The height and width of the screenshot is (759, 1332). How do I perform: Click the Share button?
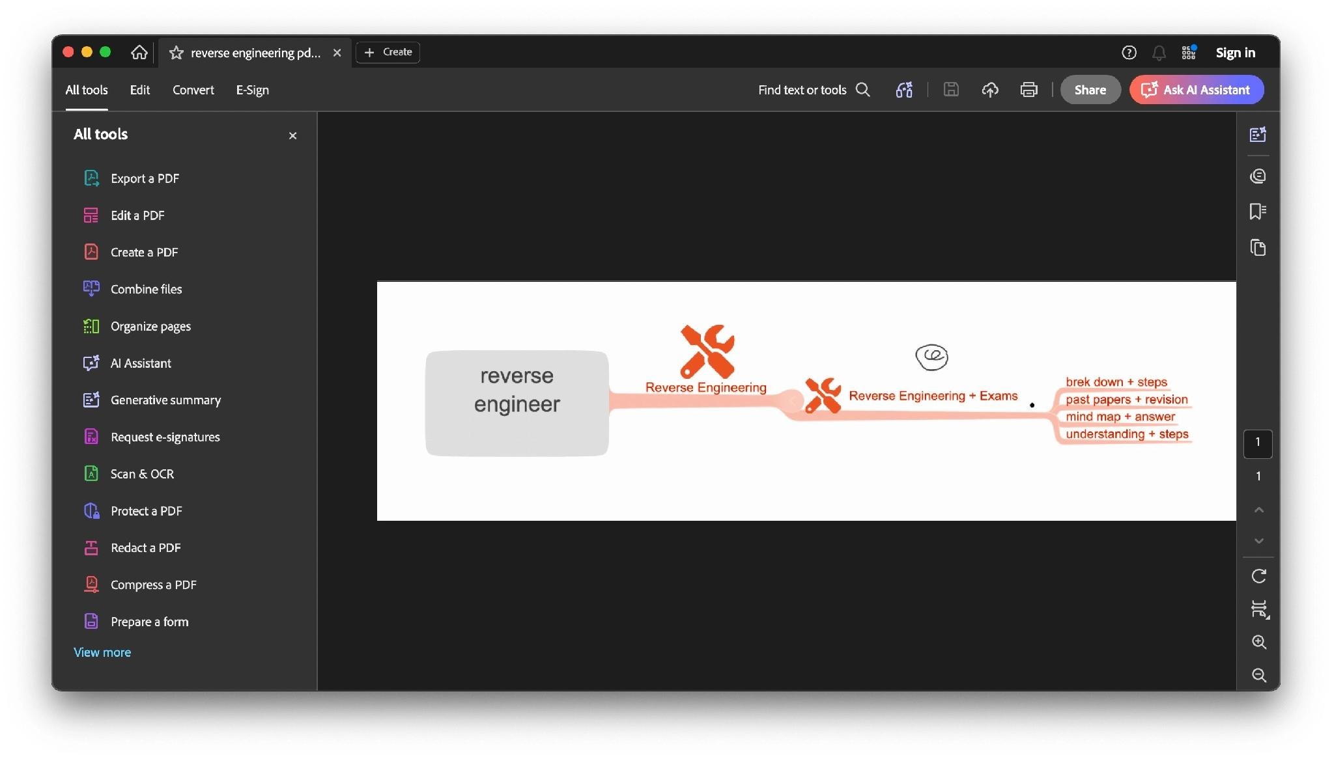pyautogui.click(x=1090, y=90)
